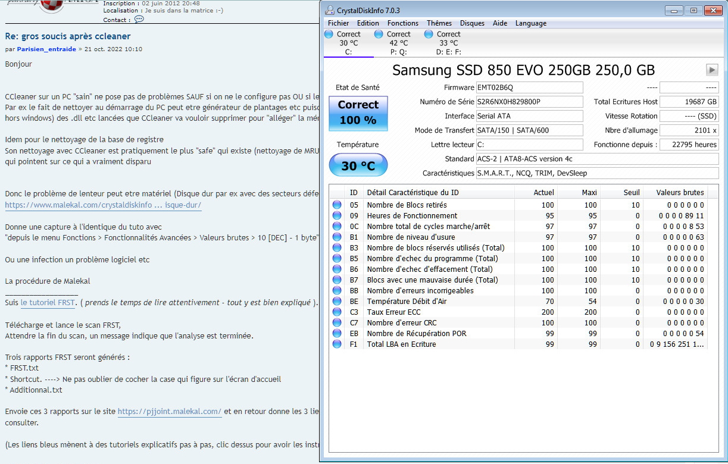The height and width of the screenshot is (464, 728).
Task: Open the Fonctions menu
Action: coord(403,23)
